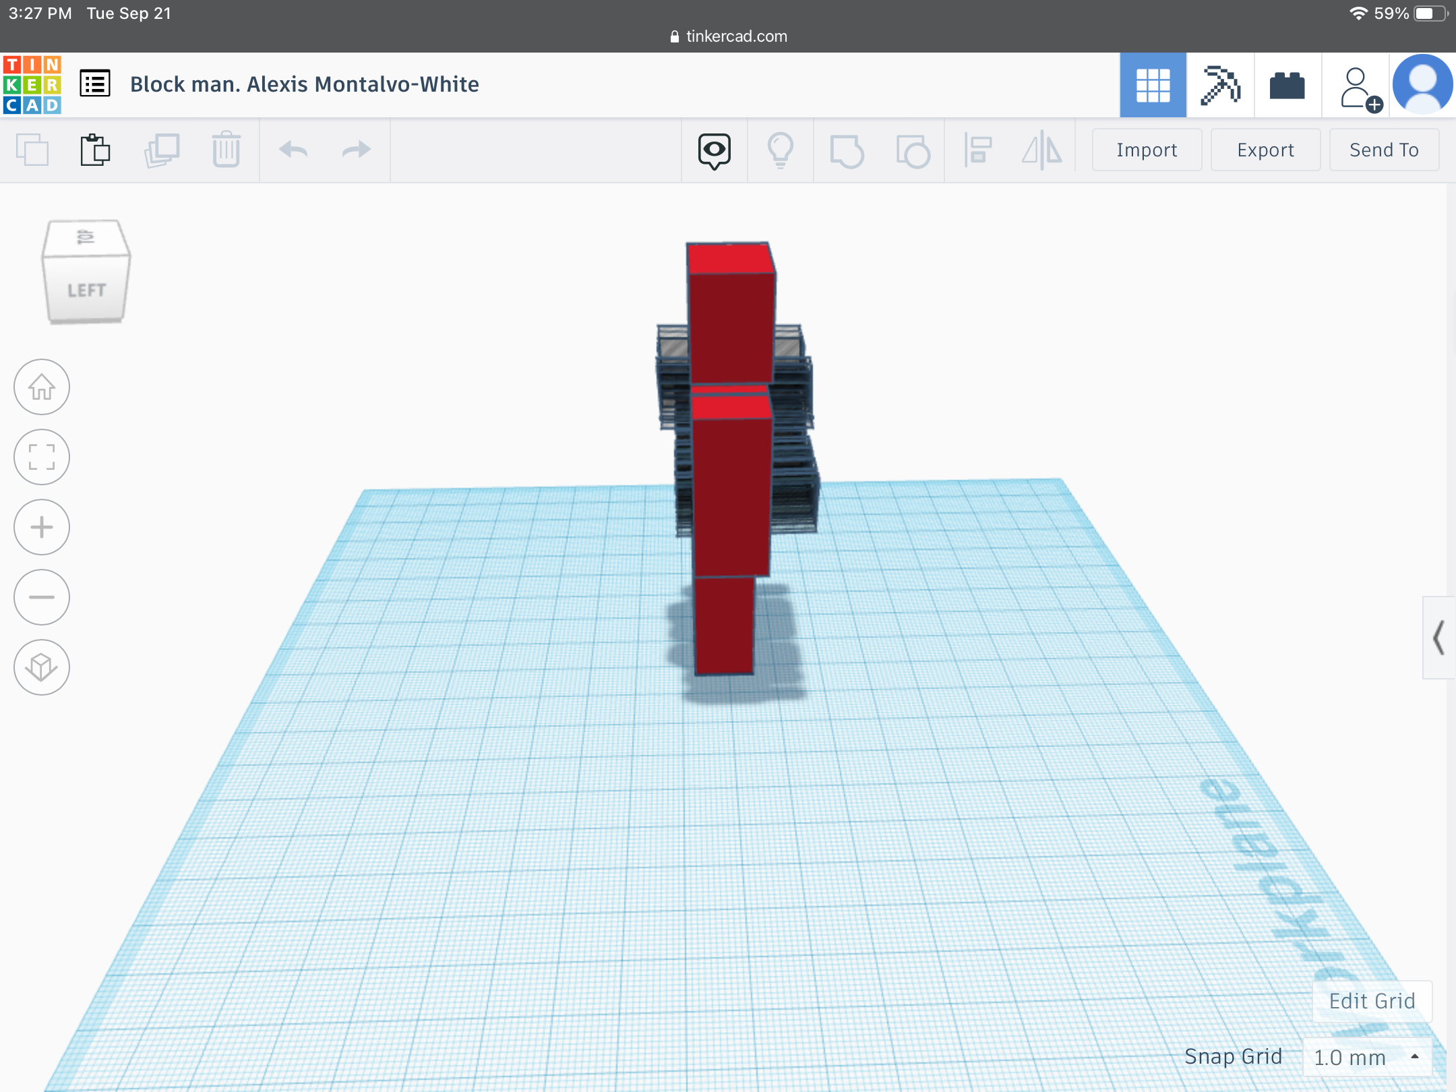Click the Ungroup shapes icon
This screenshot has height=1092, width=1456.
pyautogui.click(x=913, y=150)
